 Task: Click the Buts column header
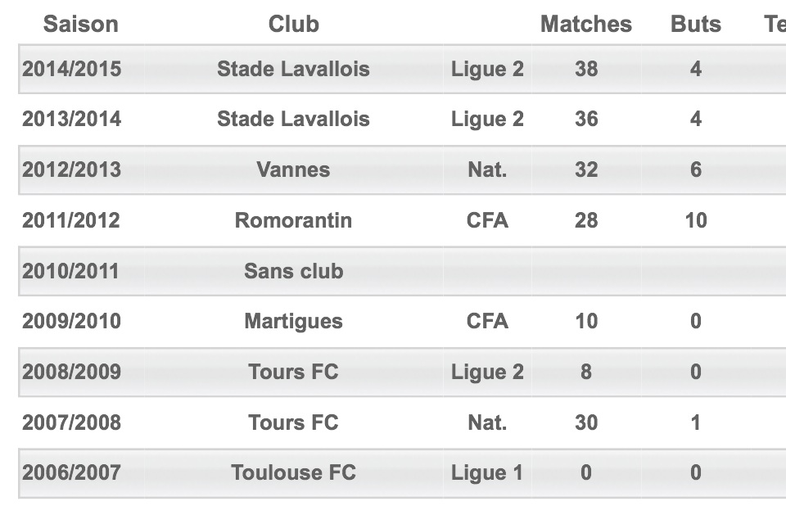point(696,24)
